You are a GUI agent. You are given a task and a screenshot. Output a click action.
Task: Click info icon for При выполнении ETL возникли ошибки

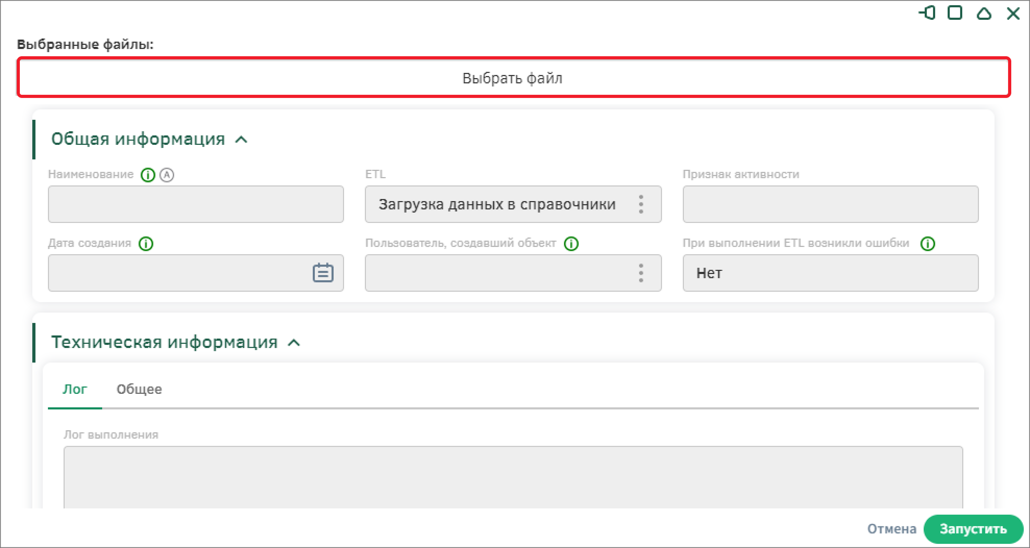coord(928,244)
